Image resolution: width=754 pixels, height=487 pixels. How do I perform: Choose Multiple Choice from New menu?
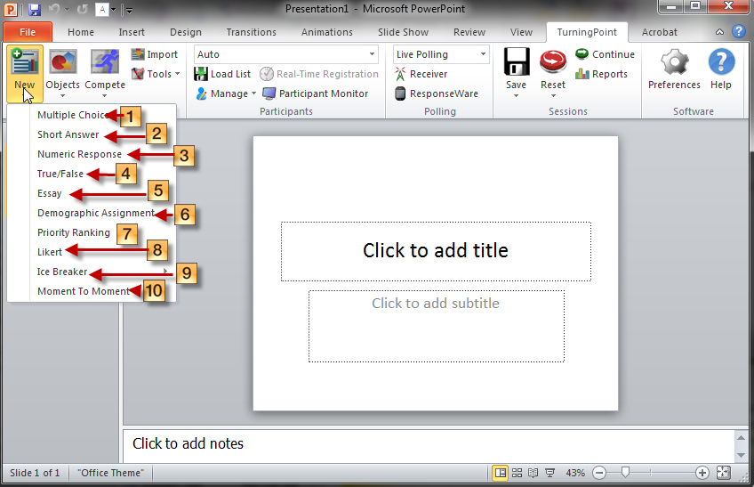(x=92, y=115)
